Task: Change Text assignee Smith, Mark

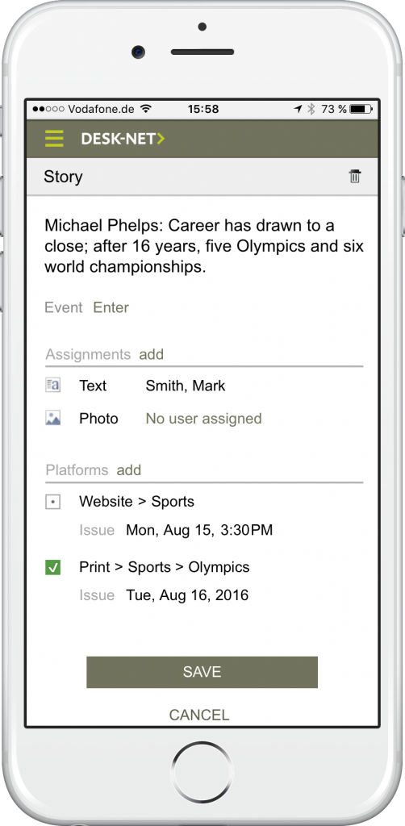Action: (x=186, y=386)
